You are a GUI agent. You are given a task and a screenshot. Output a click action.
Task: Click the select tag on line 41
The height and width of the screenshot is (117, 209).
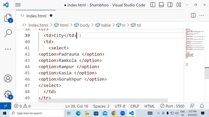pos(59,48)
